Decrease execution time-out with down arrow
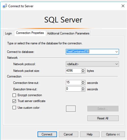This screenshot has height=140, width=127. [x=83, y=90]
